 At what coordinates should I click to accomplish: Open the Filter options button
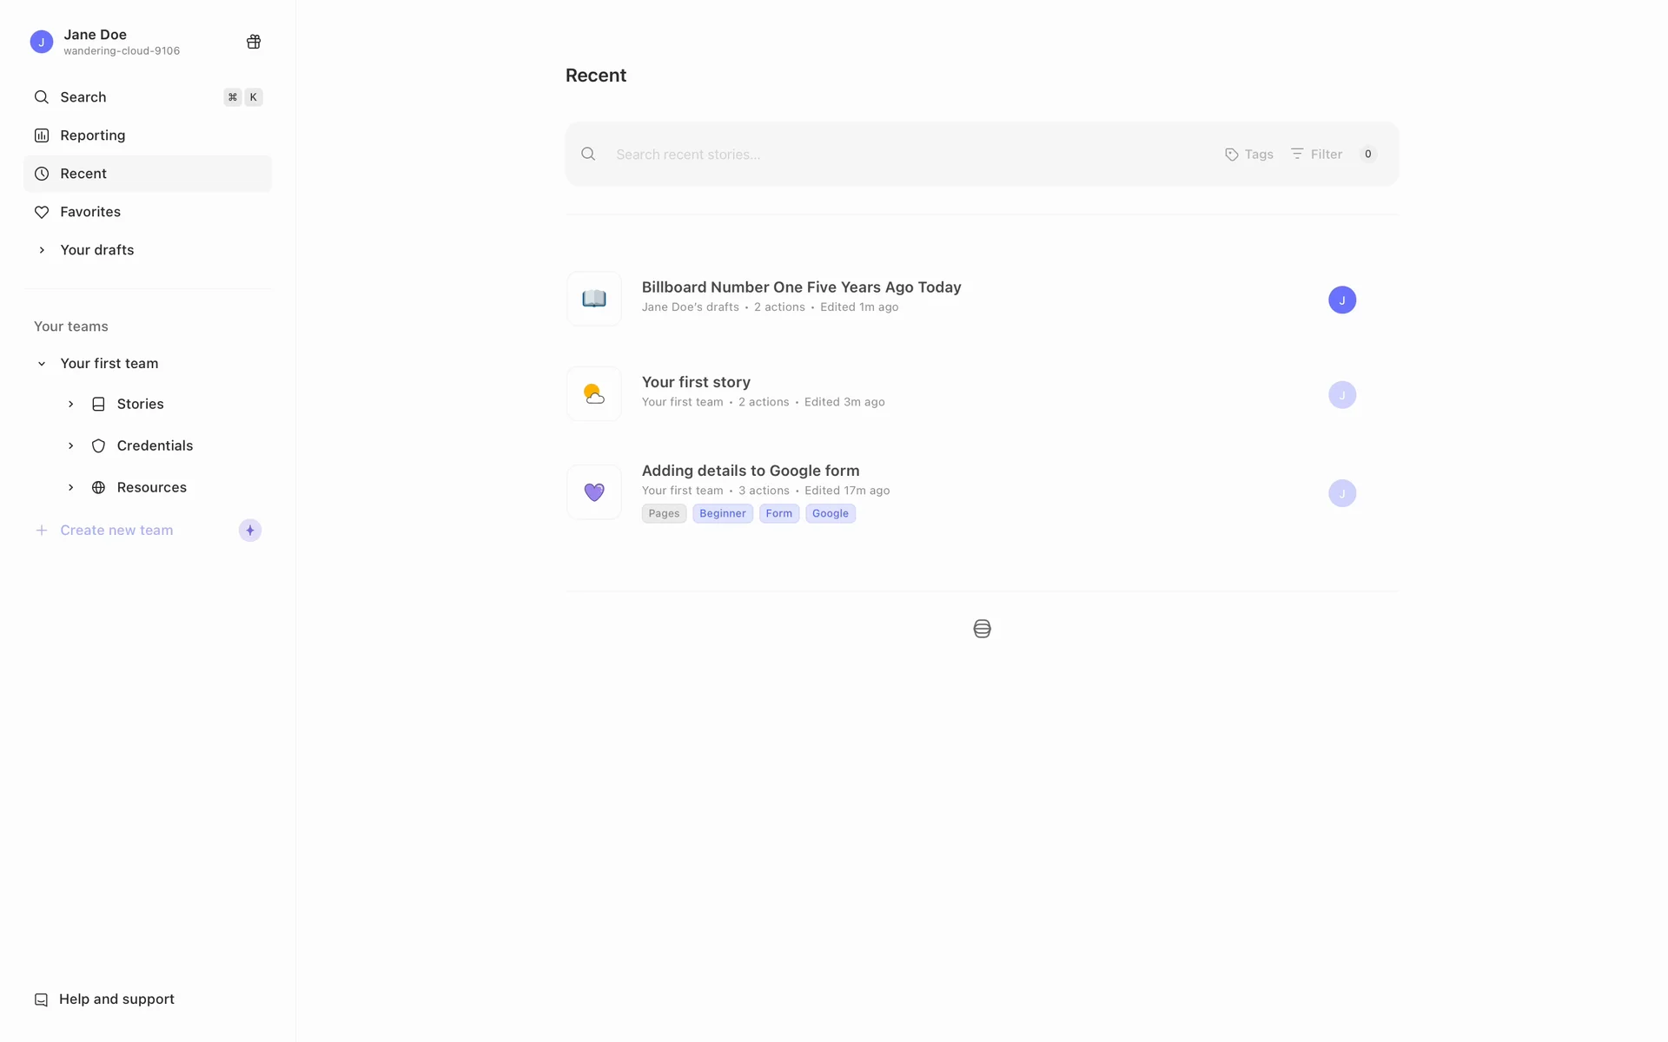[1317, 154]
